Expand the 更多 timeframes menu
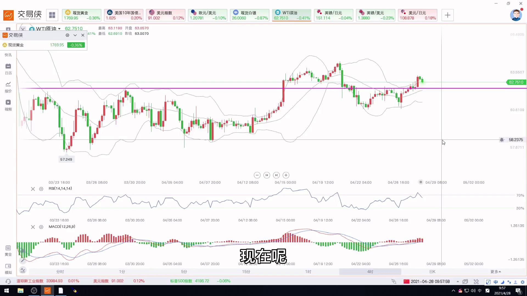 496,272
